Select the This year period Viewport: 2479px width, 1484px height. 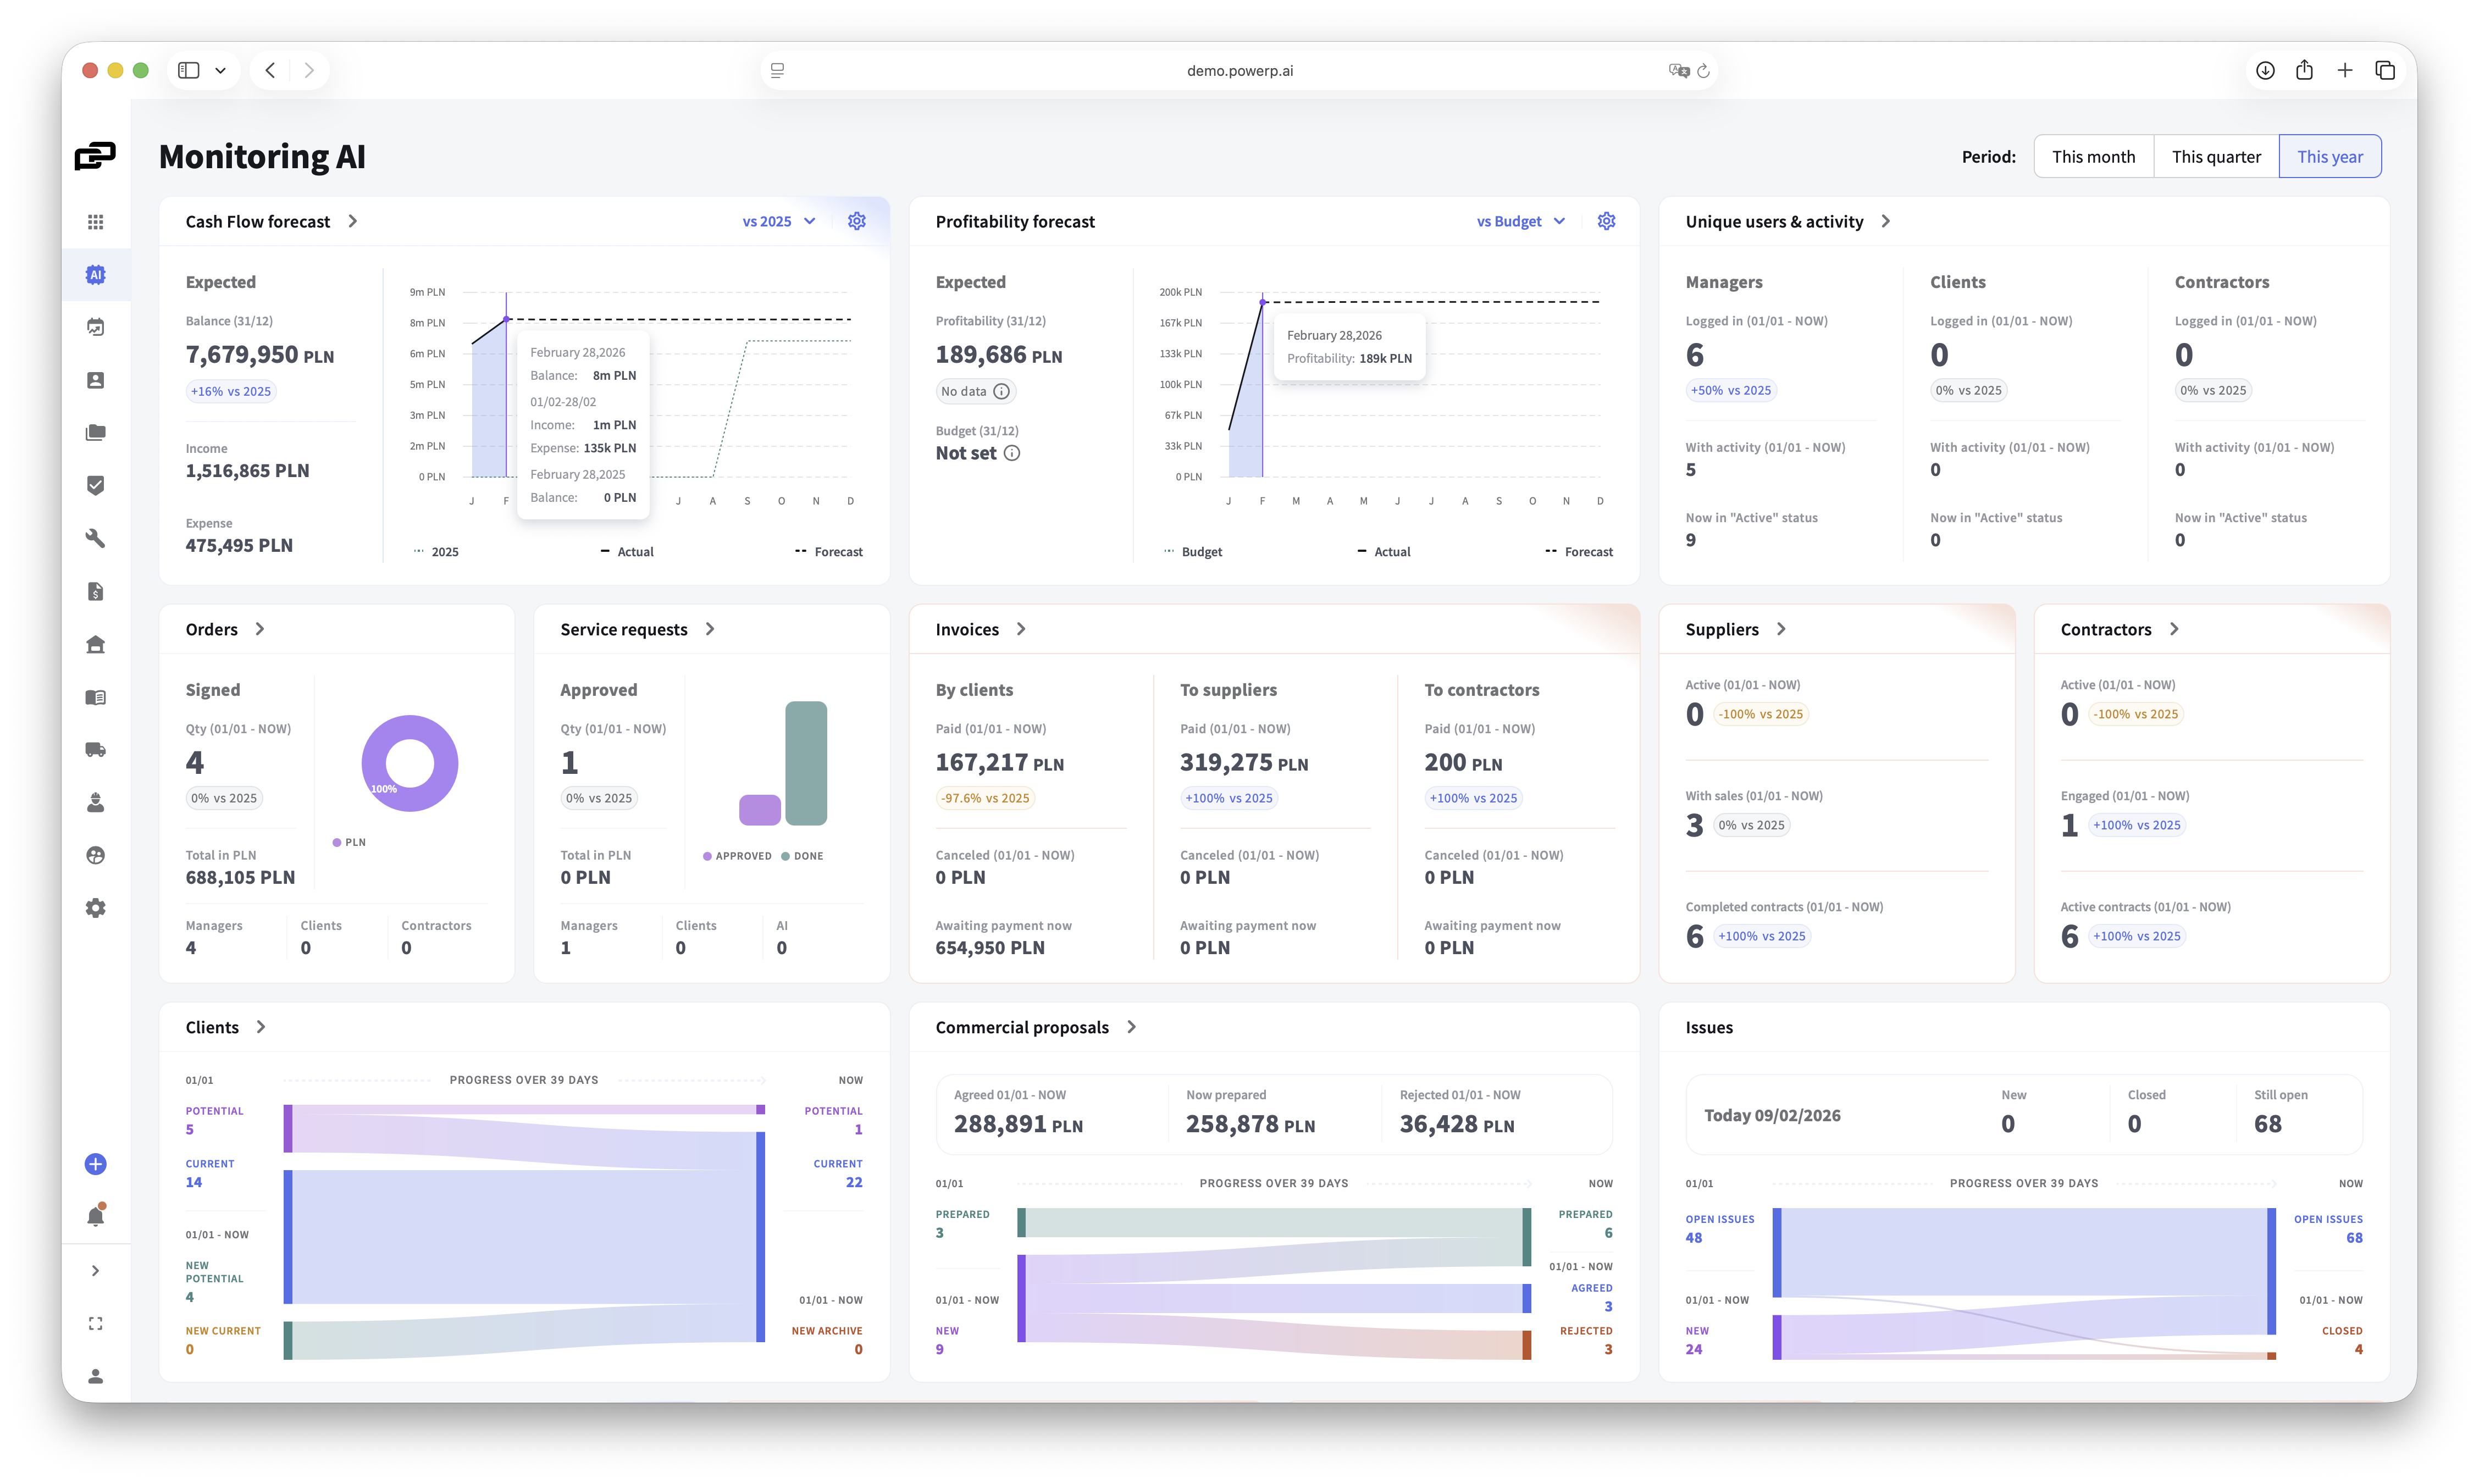click(x=2329, y=156)
